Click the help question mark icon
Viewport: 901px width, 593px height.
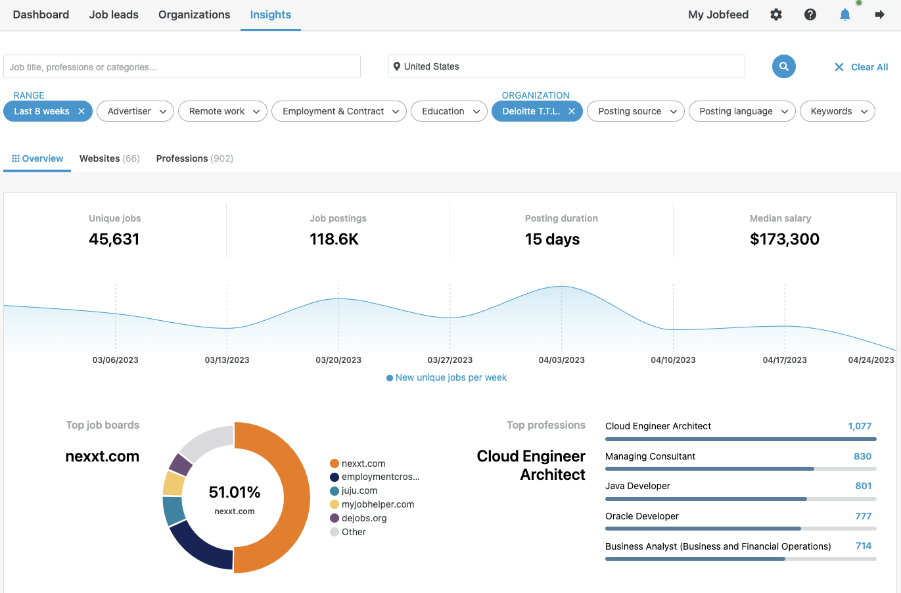(810, 14)
